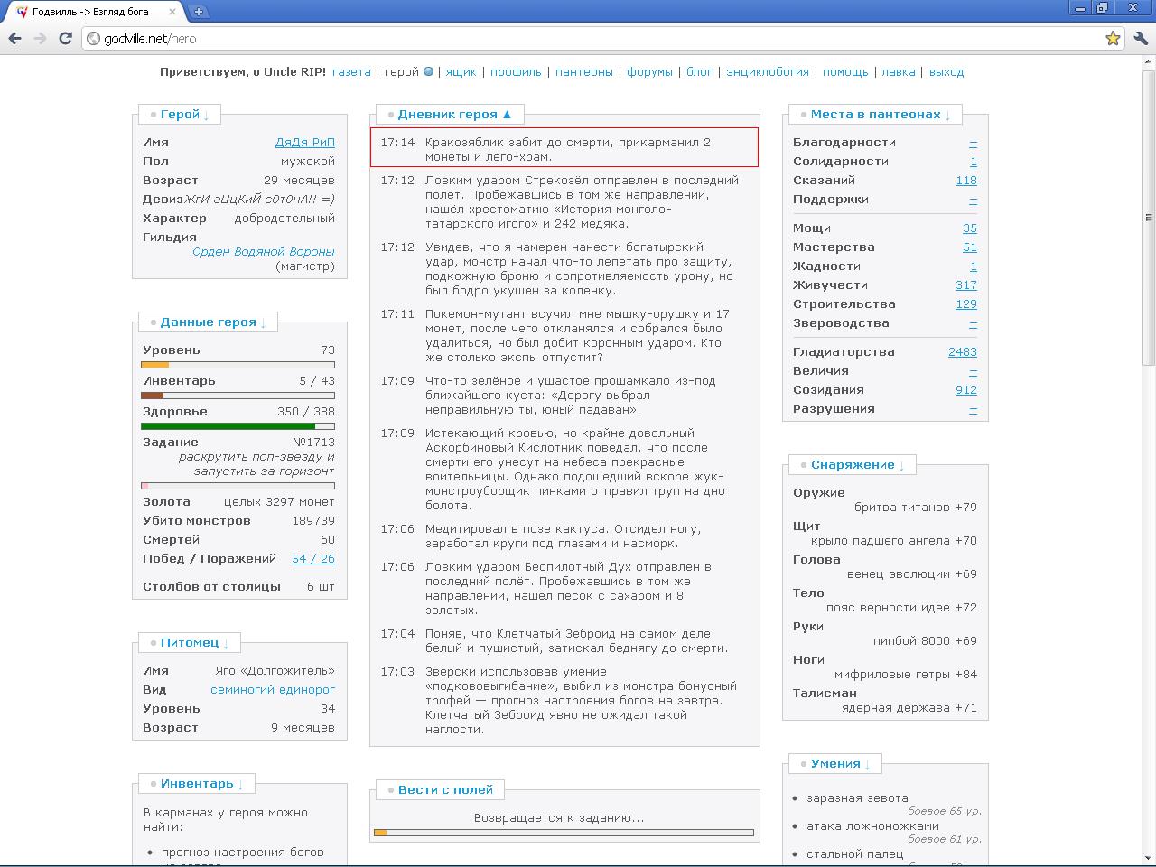This screenshot has height=867, width=1156.
Task: Click the text Возвращается к заданию...
Action: pos(559,818)
